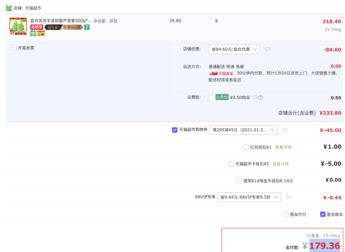Click 查看详情 link next to 红包抵扣¥1

(x=283, y=147)
